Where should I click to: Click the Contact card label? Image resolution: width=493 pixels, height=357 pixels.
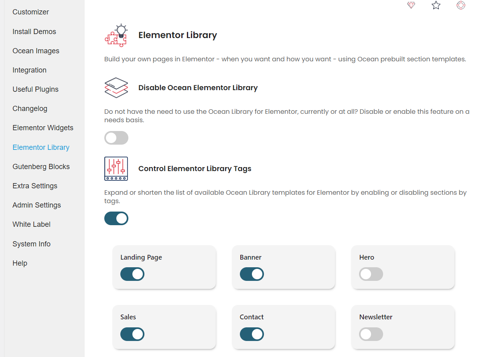click(x=252, y=317)
